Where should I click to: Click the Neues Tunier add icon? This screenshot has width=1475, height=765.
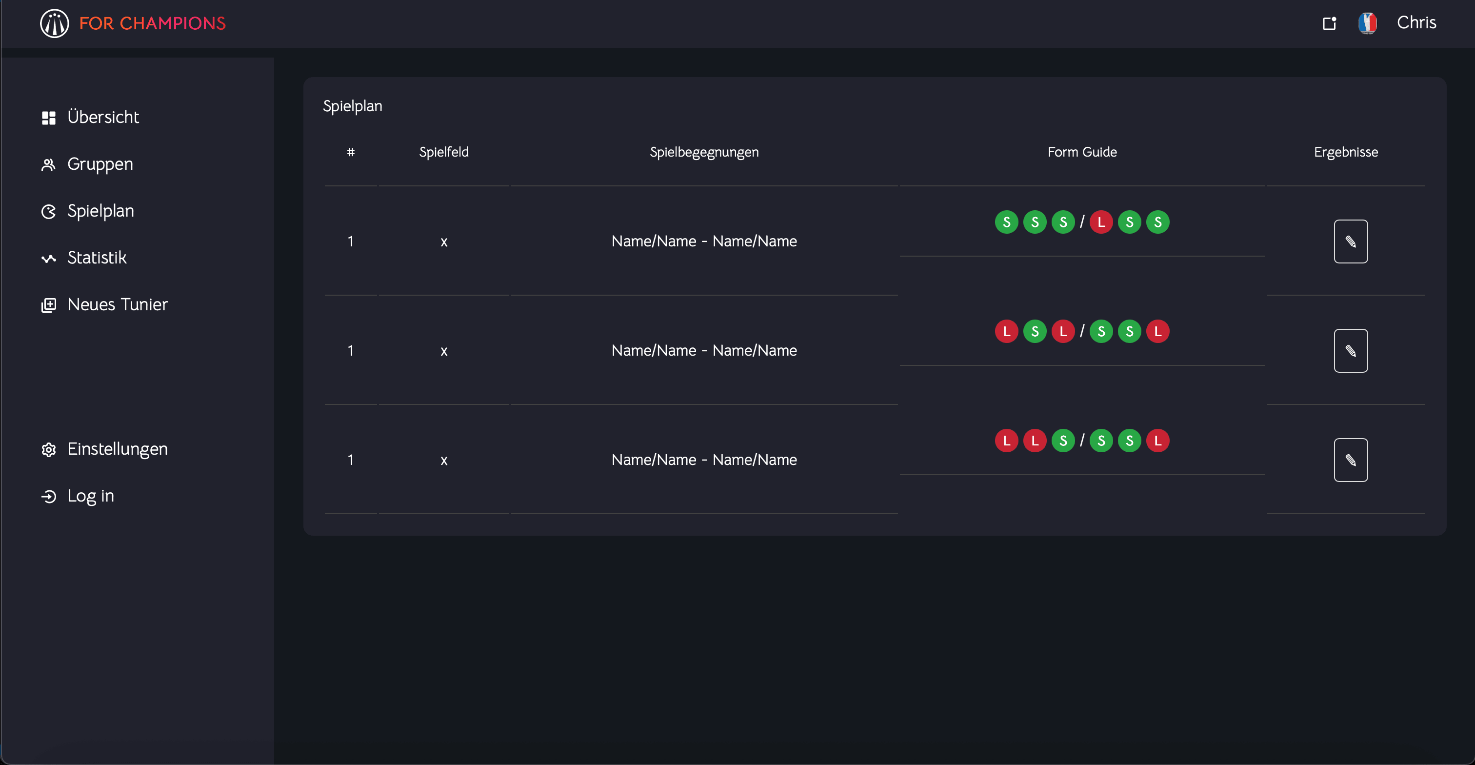tap(49, 305)
